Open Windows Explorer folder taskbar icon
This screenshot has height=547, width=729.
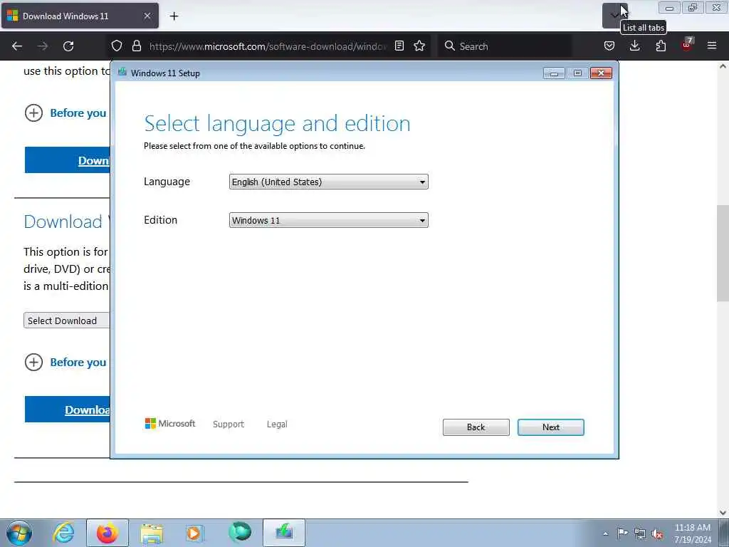[x=152, y=533]
